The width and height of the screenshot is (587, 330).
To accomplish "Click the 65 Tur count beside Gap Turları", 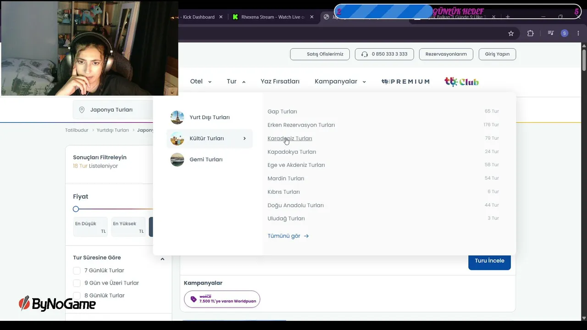I will 492,111.
